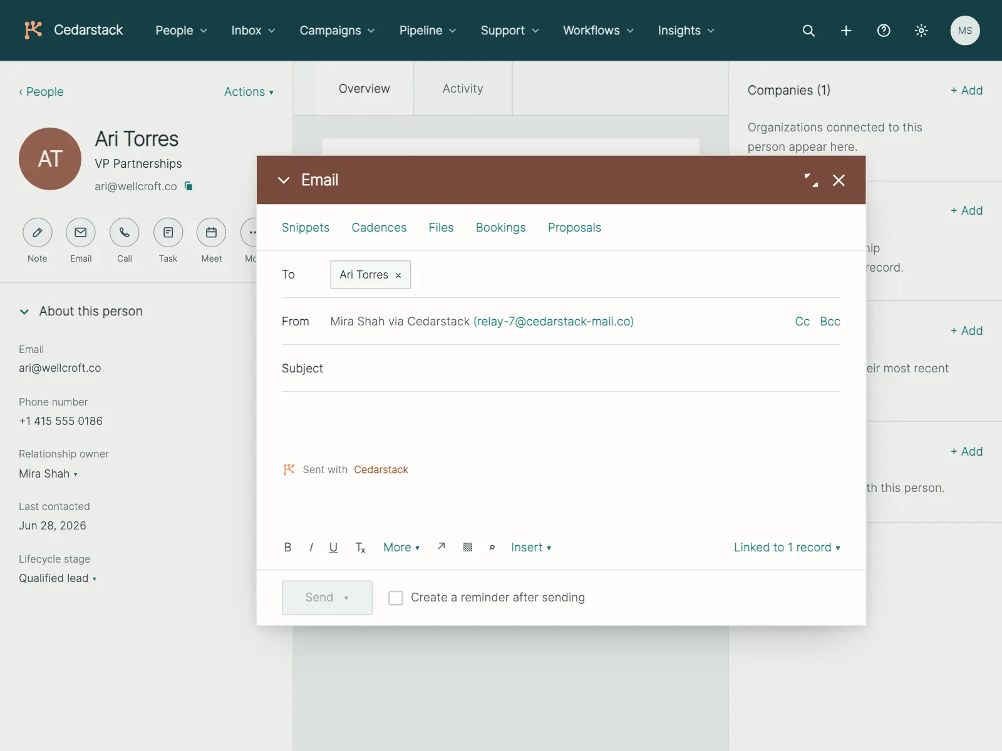The height and width of the screenshot is (751, 1002).
Task: Toggle the theme sun icon
Action: (x=921, y=31)
